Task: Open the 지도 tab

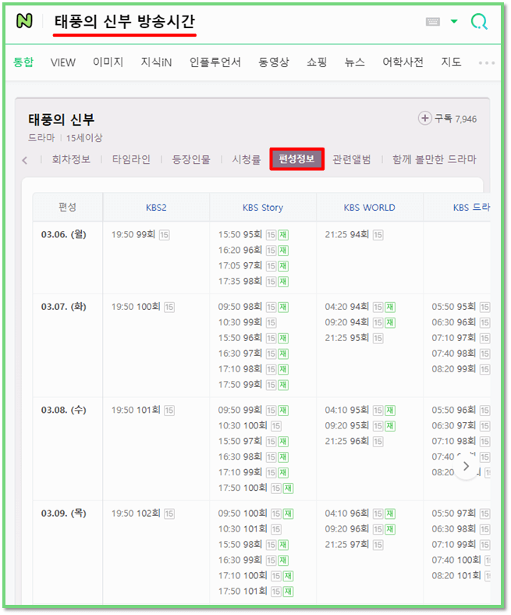Action: tap(451, 62)
